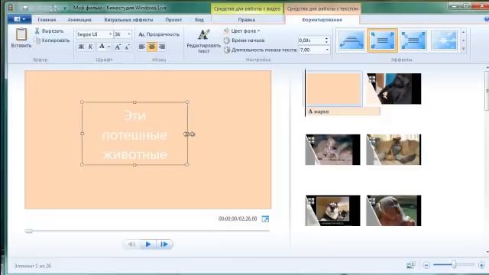Click the Время начала start time icon
Image resolution: width=489 pixels, height=275 pixels.
[227, 40]
